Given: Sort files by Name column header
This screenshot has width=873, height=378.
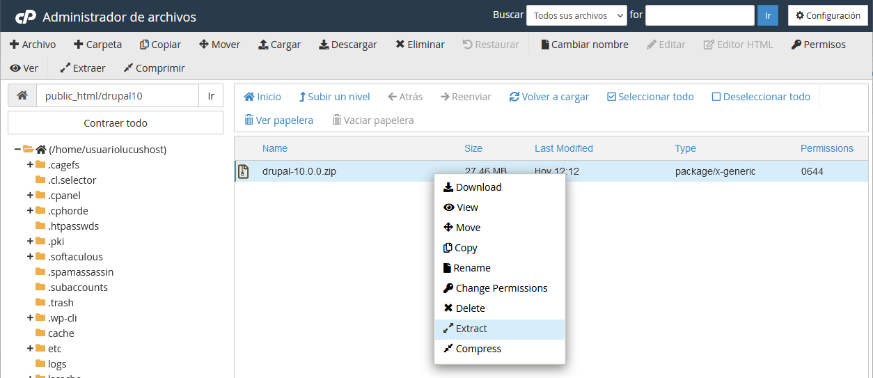Looking at the screenshot, I should click(x=275, y=148).
